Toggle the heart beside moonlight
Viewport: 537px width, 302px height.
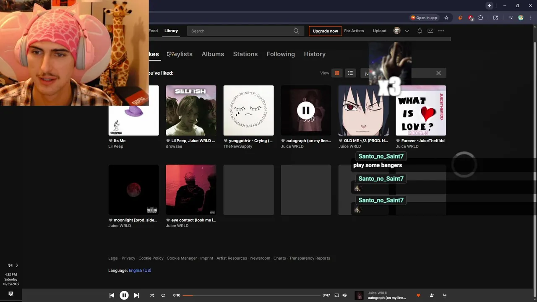pos(111,220)
